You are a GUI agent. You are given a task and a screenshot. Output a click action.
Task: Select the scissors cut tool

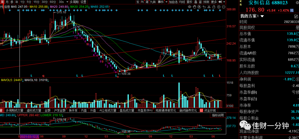tap(209, 7)
